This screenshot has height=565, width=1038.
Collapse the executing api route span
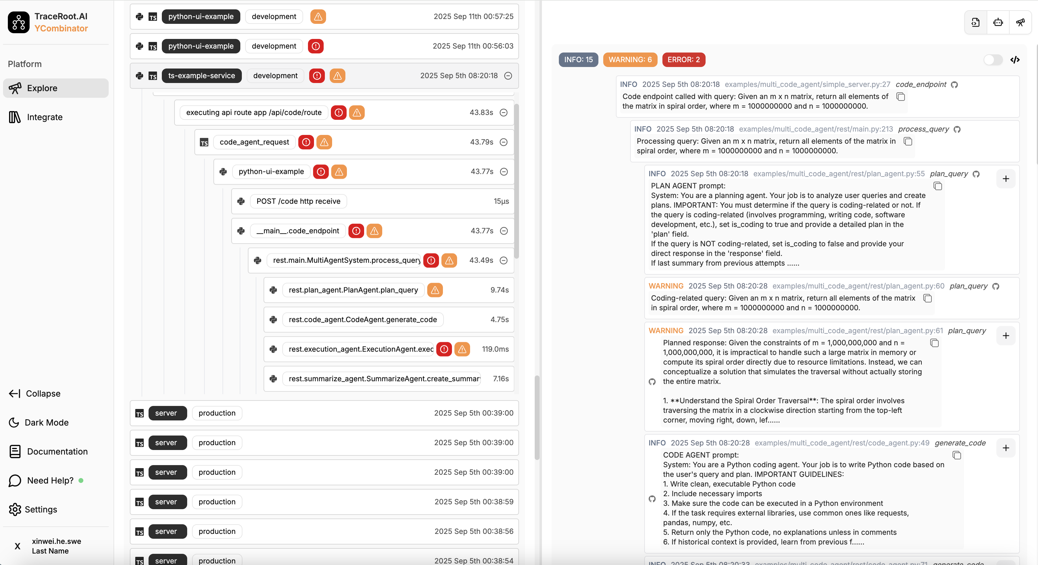tap(503, 113)
